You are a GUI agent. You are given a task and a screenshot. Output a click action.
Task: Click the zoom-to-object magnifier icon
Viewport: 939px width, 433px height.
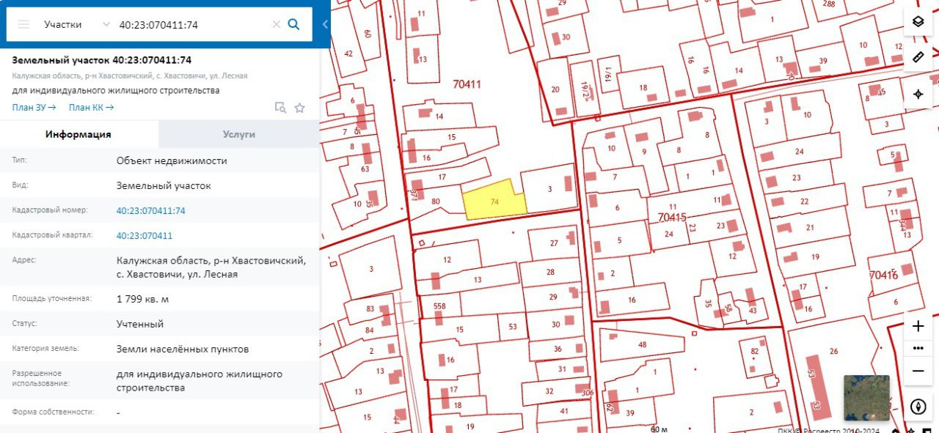(280, 108)
